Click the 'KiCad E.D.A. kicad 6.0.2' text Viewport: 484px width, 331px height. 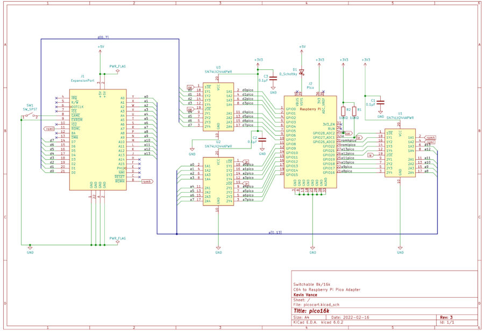coord(318,322)
